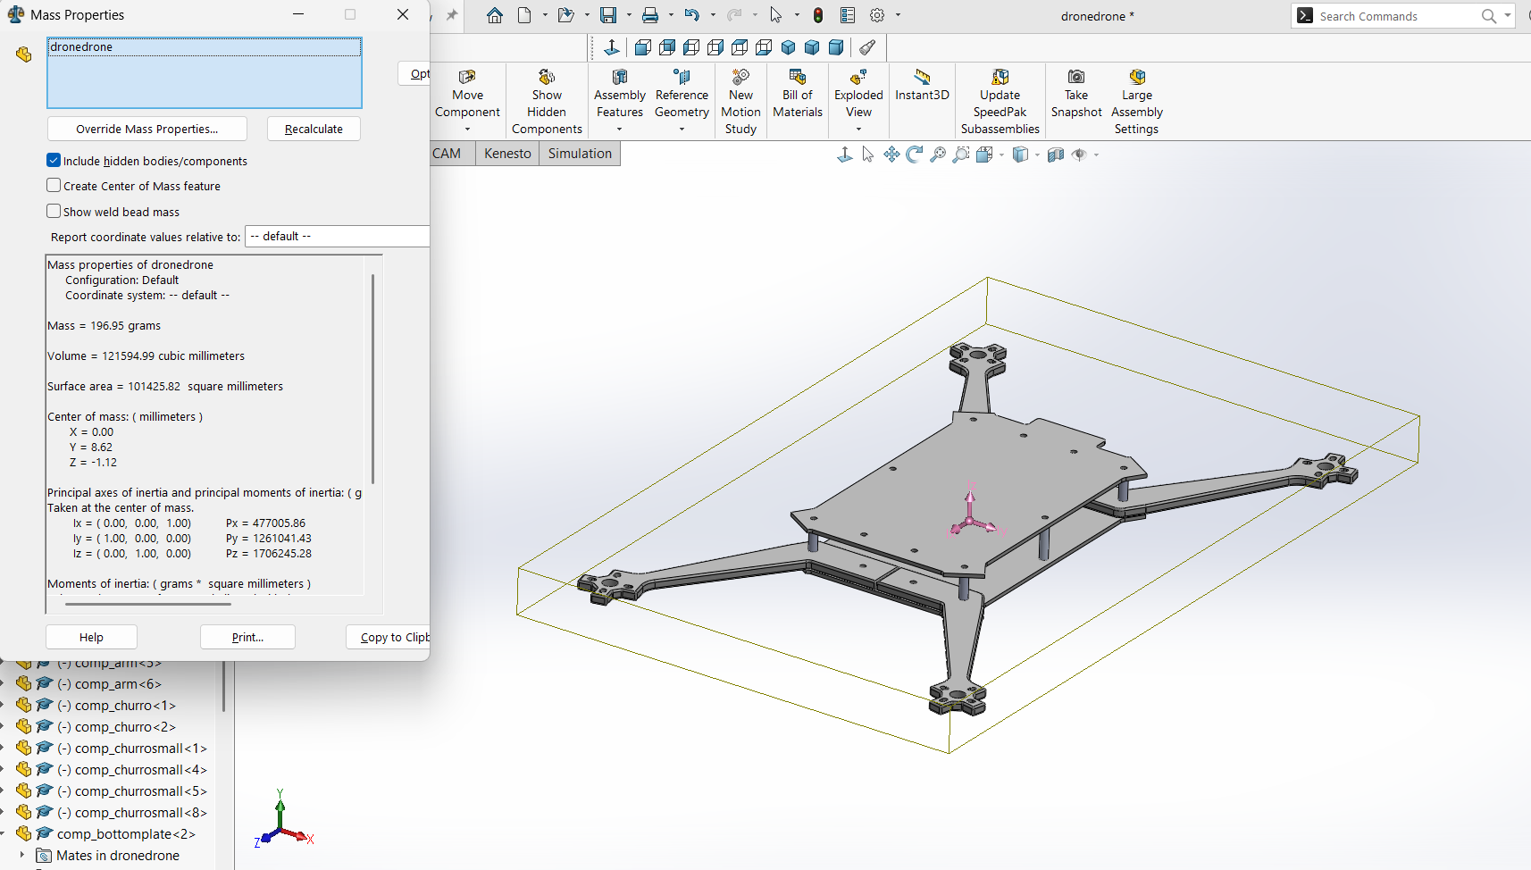Click the Home icon in title toolbar

[495, 15]
